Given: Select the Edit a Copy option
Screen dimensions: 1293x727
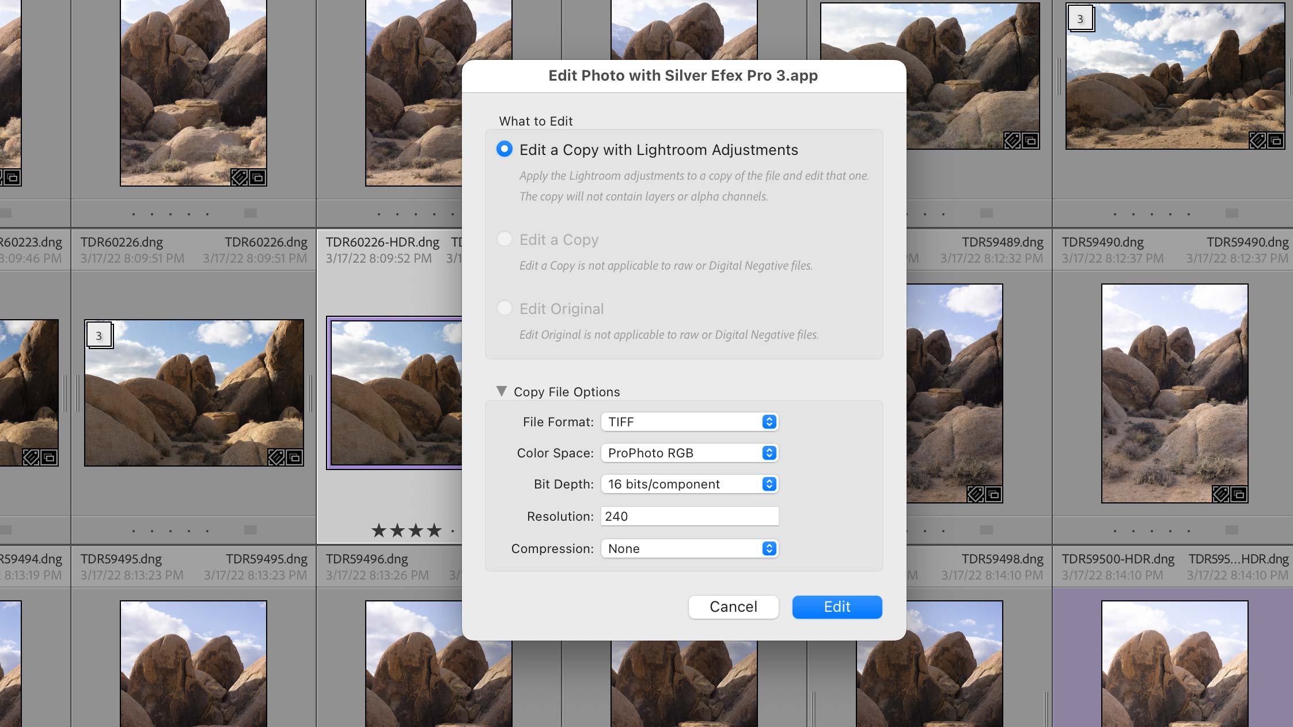Looking at the screenshot, I should [505, 239].
